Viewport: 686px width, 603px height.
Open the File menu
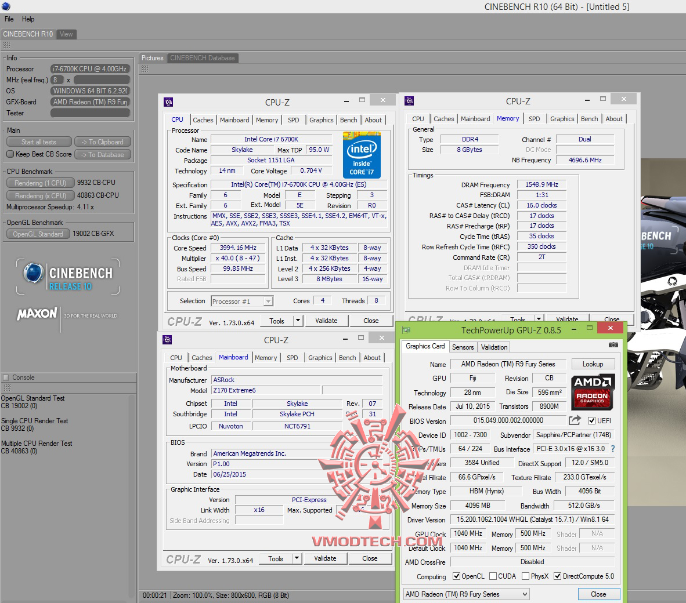pyautogui.click(x=9, y=19)
